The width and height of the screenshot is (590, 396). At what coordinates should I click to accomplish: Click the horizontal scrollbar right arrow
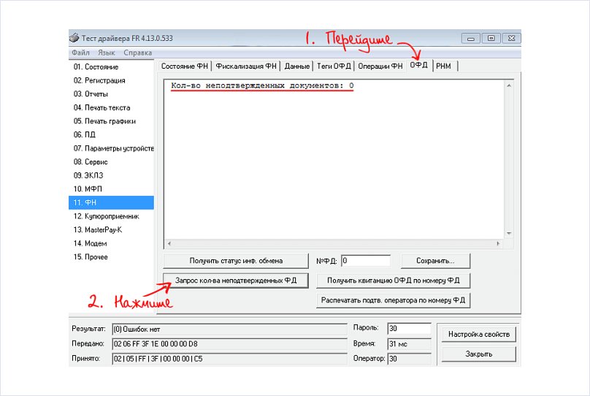(x=499, y=243)
